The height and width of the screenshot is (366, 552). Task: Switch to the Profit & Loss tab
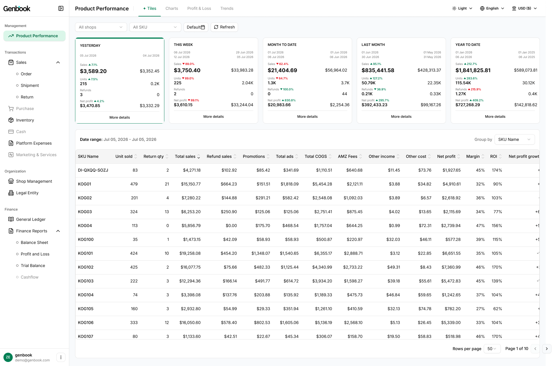[199, 8]
